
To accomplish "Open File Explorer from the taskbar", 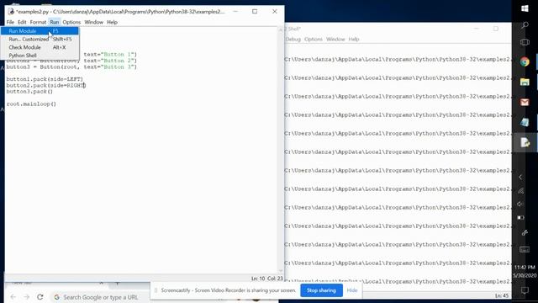I will tap(525, 82).
